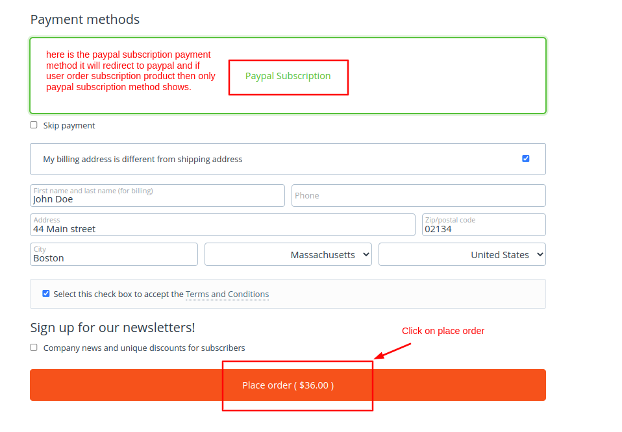Open the Terms and Conditions link
622x432 pixels.
coord(227,294)
